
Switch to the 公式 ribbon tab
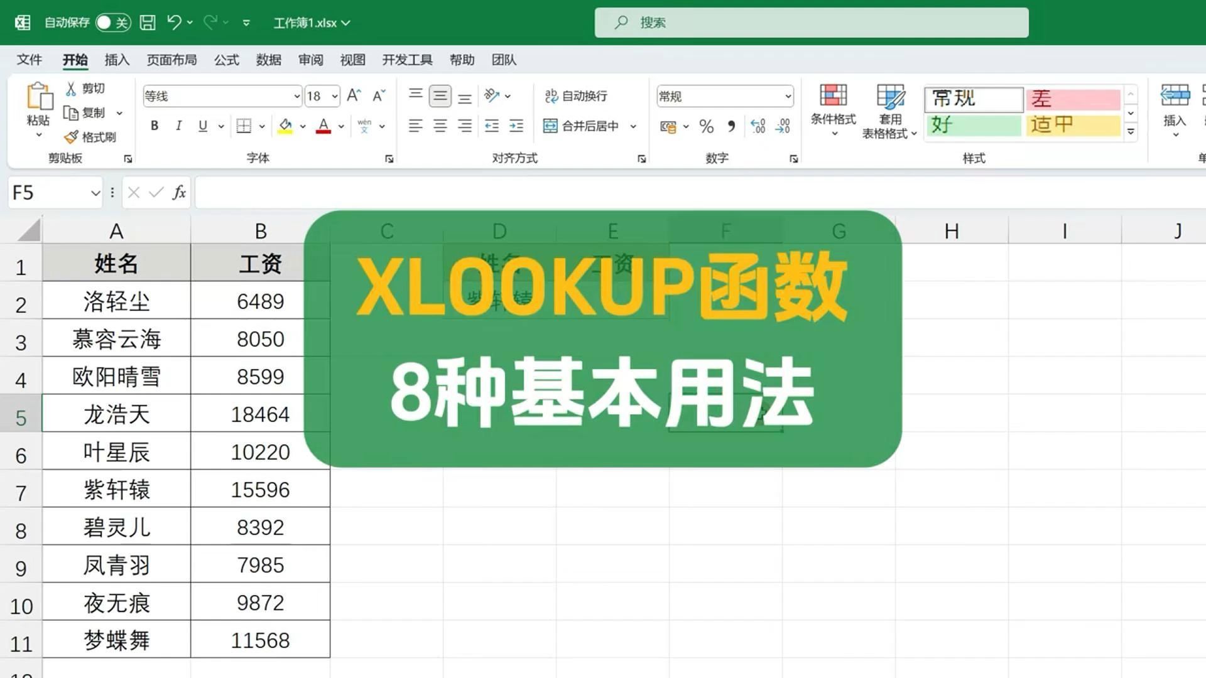click(226, 60)
